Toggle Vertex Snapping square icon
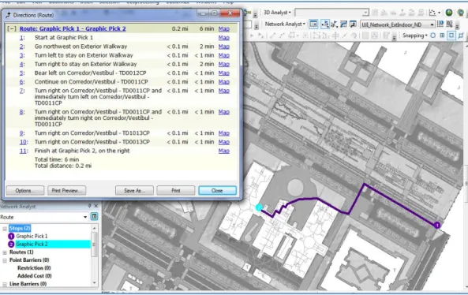 (x=451, y=35)
